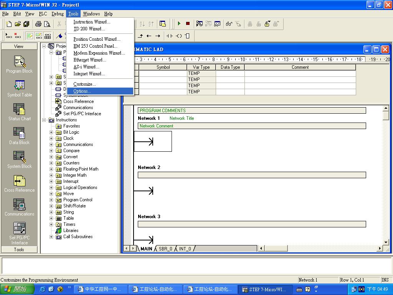Insert a contact from the toolbar
The width and height of the screenshot is (393, 295).
pyautogui.click(x=170, y=36)
